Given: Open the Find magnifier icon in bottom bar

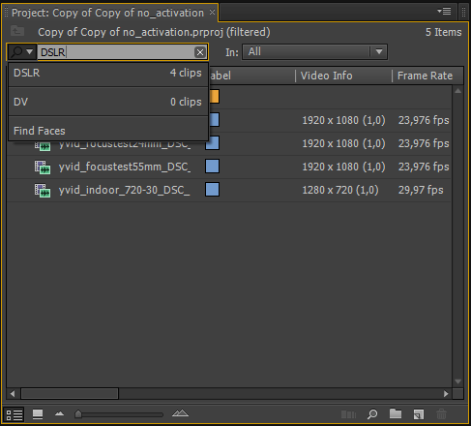Looking at the screenshot, I should point(372,414).
